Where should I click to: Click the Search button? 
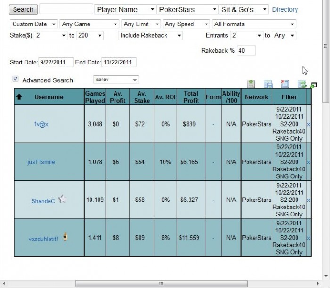pyautogui.click(x=24, y=9)
